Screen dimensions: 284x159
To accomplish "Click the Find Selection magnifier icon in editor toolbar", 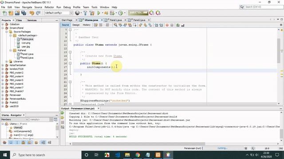I will [115, 25].
